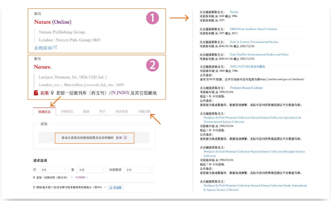Viewport: 331px width, 201px height.
Task: Click the login arrow icon after 登录
Action: point(125,138)
